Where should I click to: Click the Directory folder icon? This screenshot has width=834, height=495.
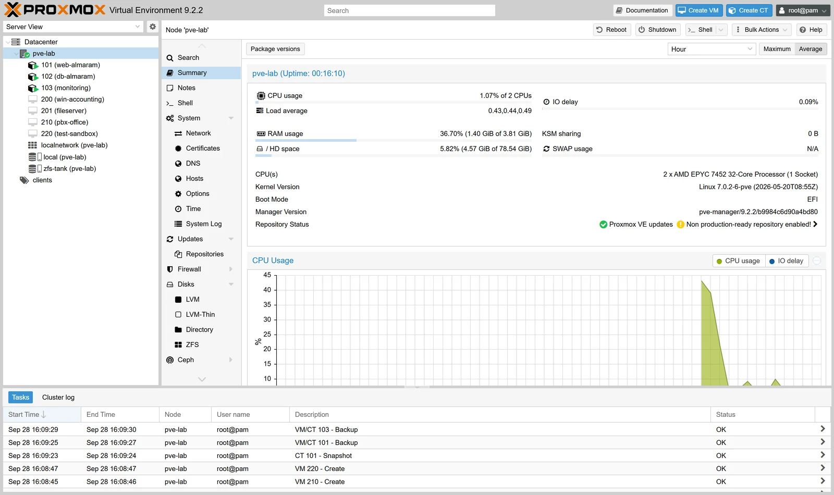click(x=178, y=330)
